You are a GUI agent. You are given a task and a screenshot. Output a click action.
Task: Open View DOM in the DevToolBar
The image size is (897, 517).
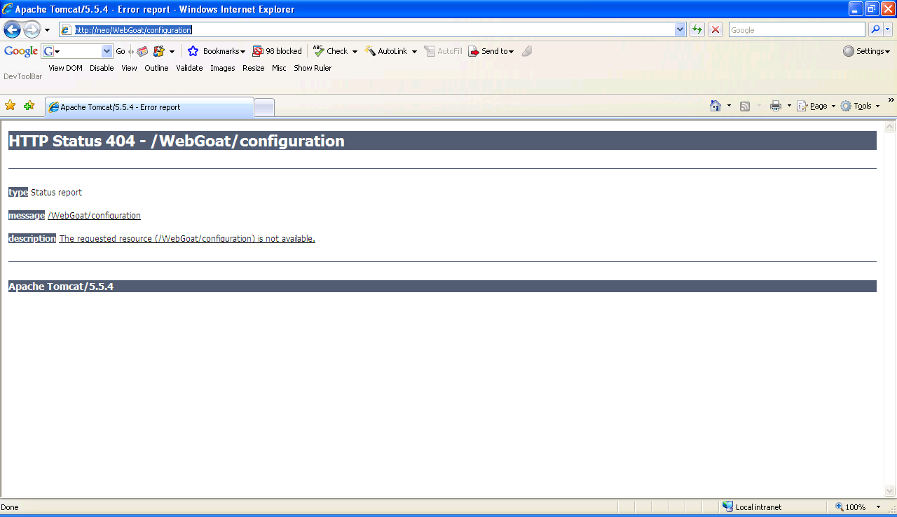pyautogui.click(x=65, y=68)
